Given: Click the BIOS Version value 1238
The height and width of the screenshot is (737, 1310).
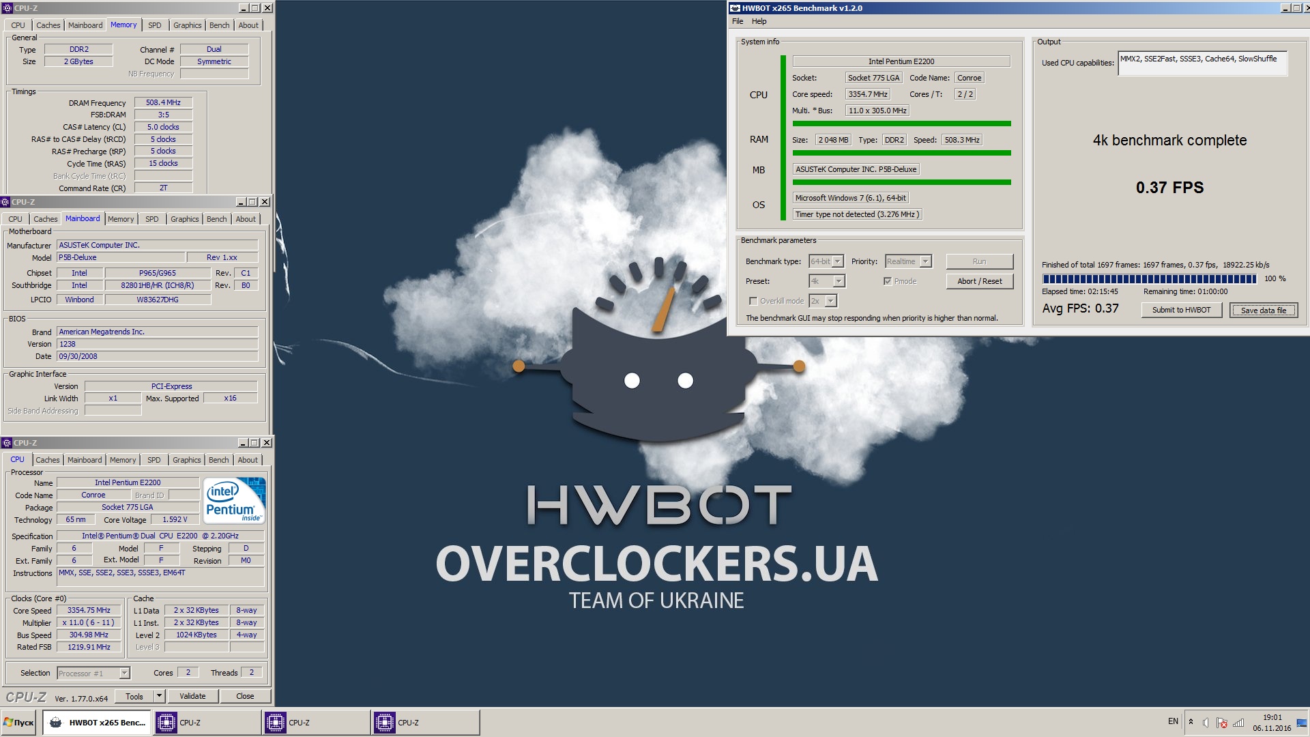Looking at the screenshot, I should [158, 344].
